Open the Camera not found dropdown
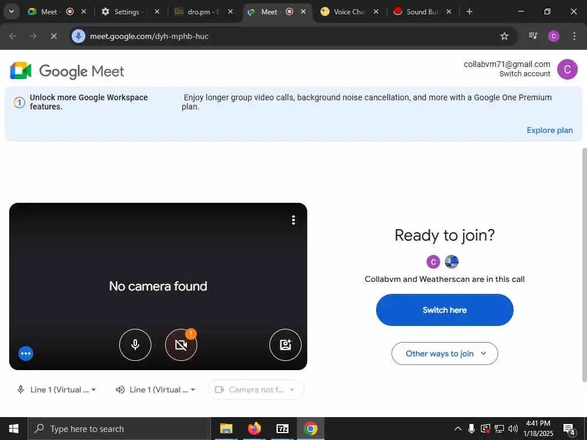The height and width of the screenshot is (440, 587). point(256,390)
